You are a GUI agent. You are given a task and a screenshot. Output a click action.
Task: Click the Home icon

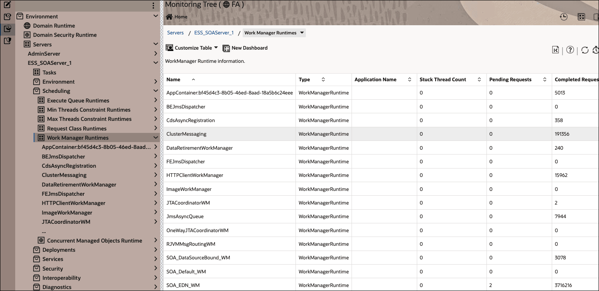click(169, 17)
